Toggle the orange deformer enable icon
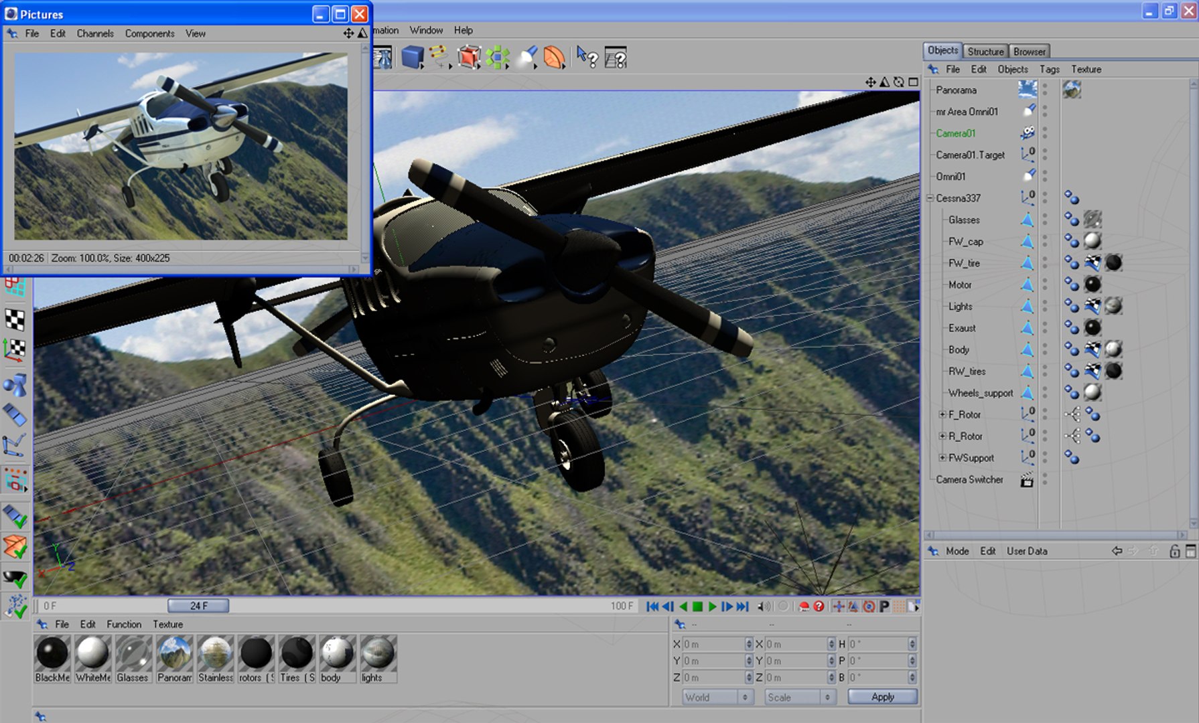This screenshot has width=1199, height=723. [x=15, y=547]
